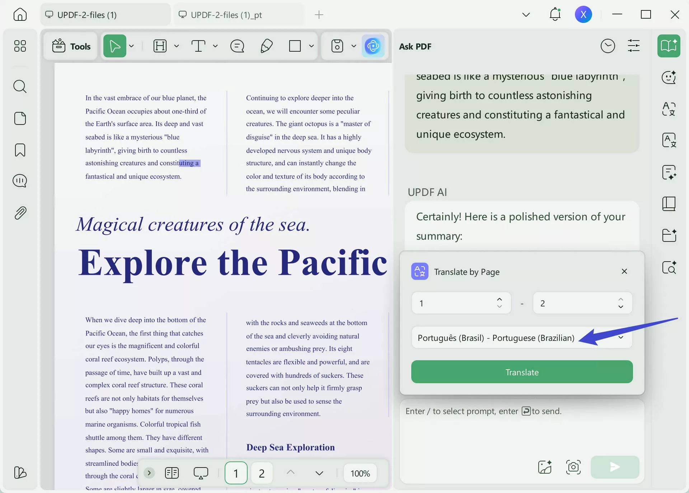
Task: Expand the Save tool dropdown arrow
Action: [354, 46]
